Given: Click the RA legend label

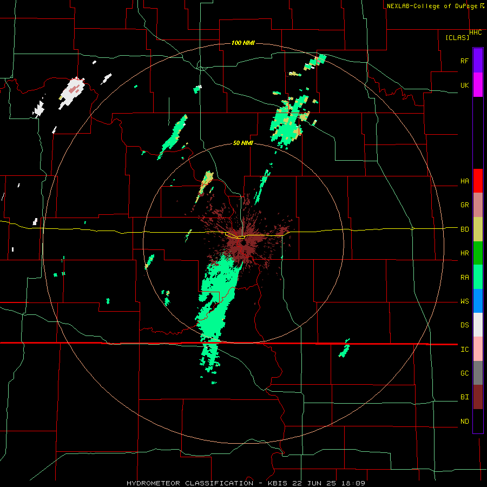Looking at the screenshot, I should 464,278.
